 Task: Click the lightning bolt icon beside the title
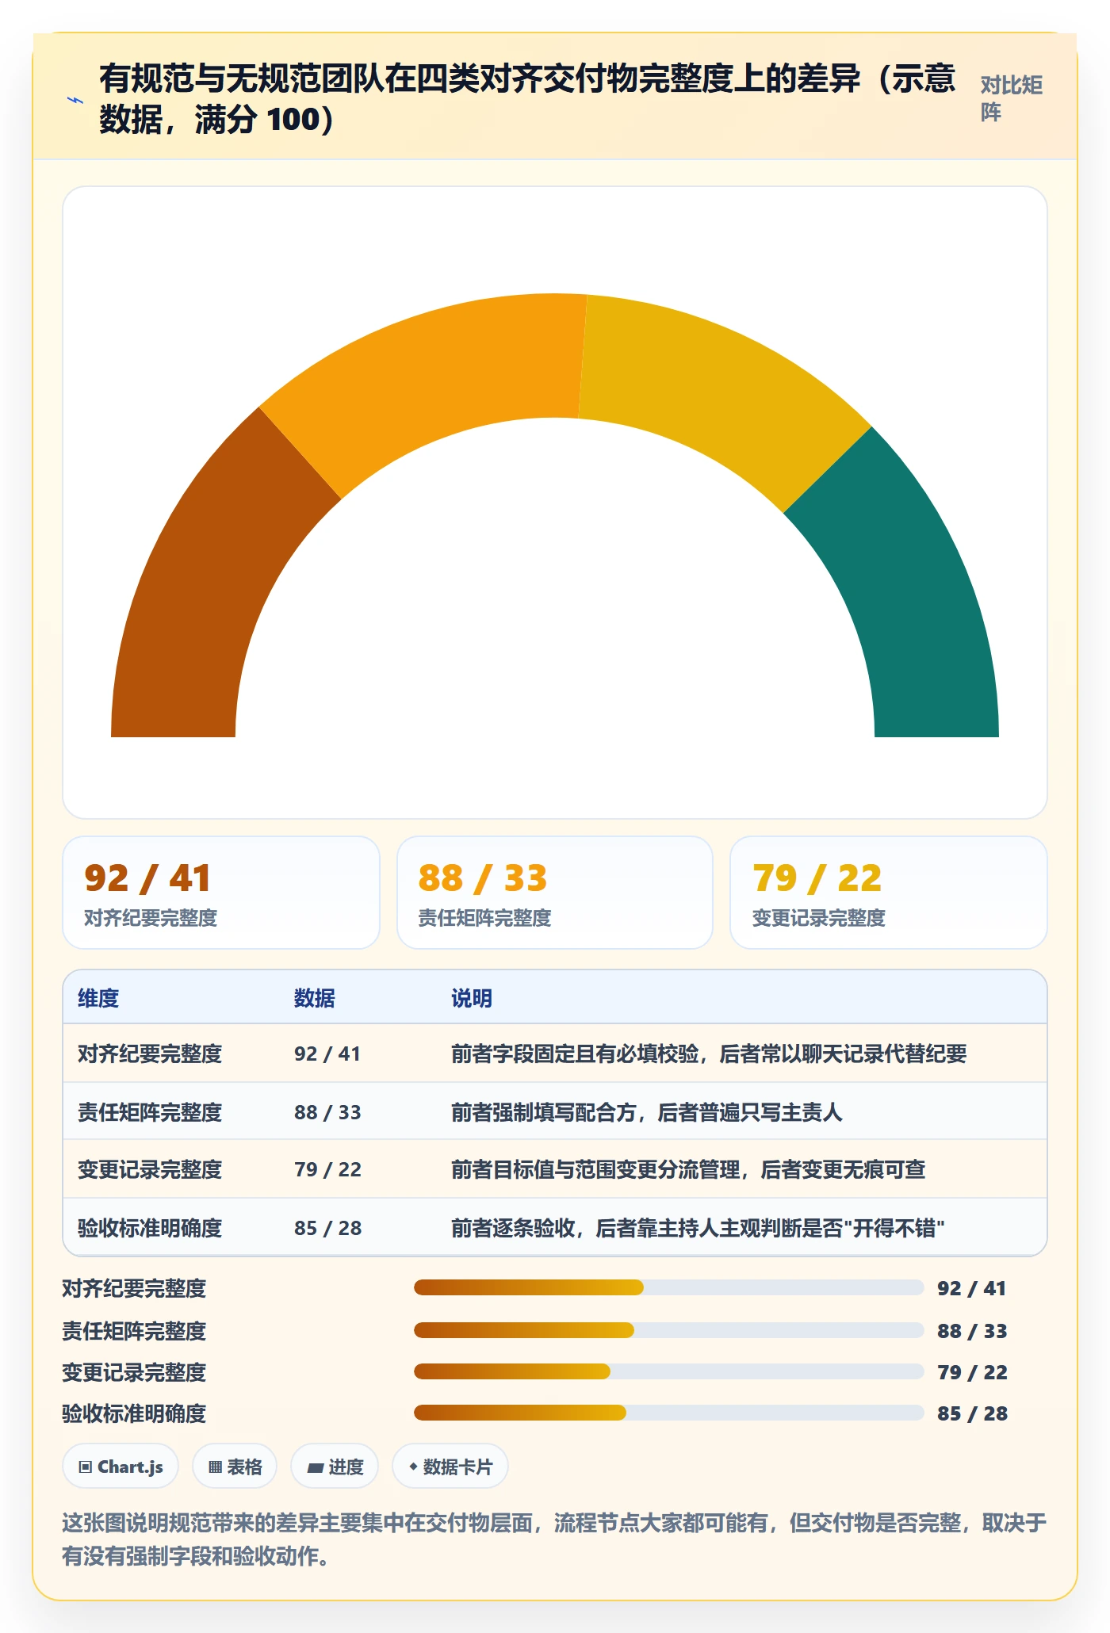tap(75, 101)
